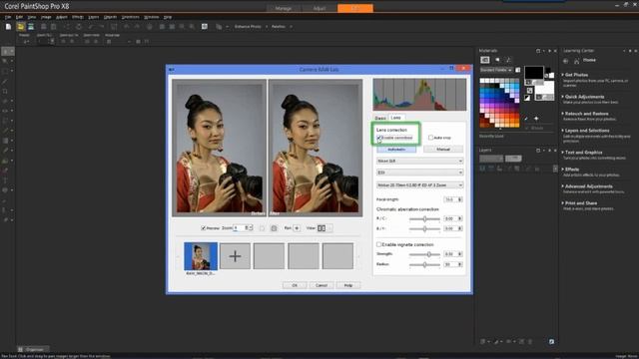This screenshot has width=639, height=359.
Task: Click the dropper icon in Materials palette
Action: 526,119
